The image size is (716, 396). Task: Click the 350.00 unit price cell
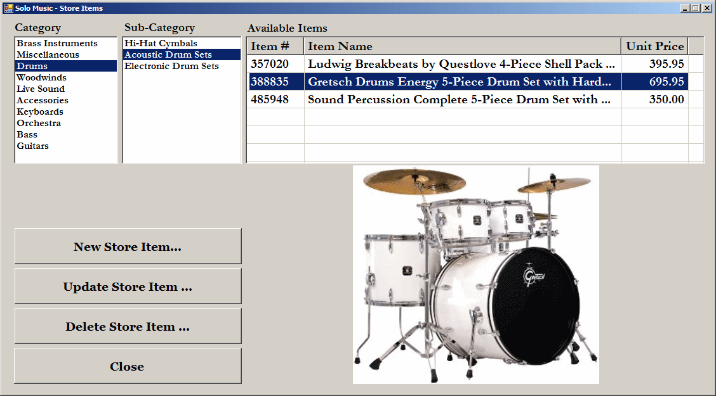click(x=655, y=99)
